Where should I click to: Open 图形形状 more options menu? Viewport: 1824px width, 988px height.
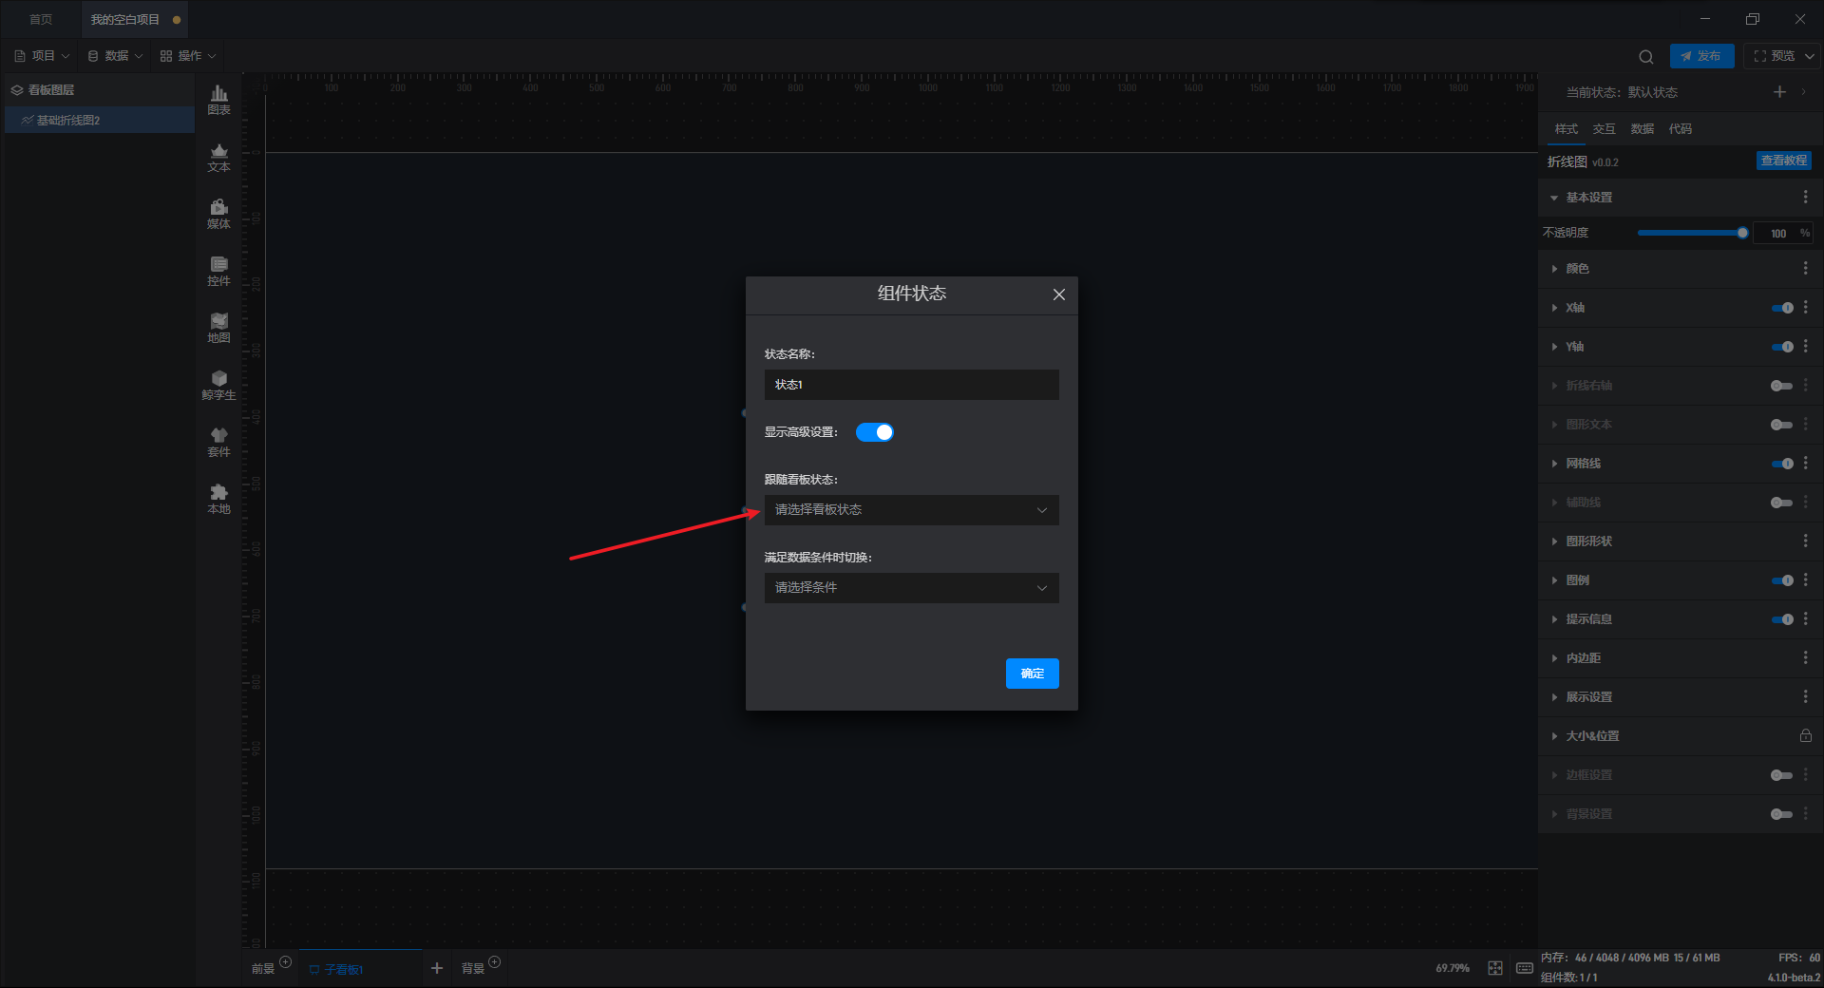coord(1806,541)
